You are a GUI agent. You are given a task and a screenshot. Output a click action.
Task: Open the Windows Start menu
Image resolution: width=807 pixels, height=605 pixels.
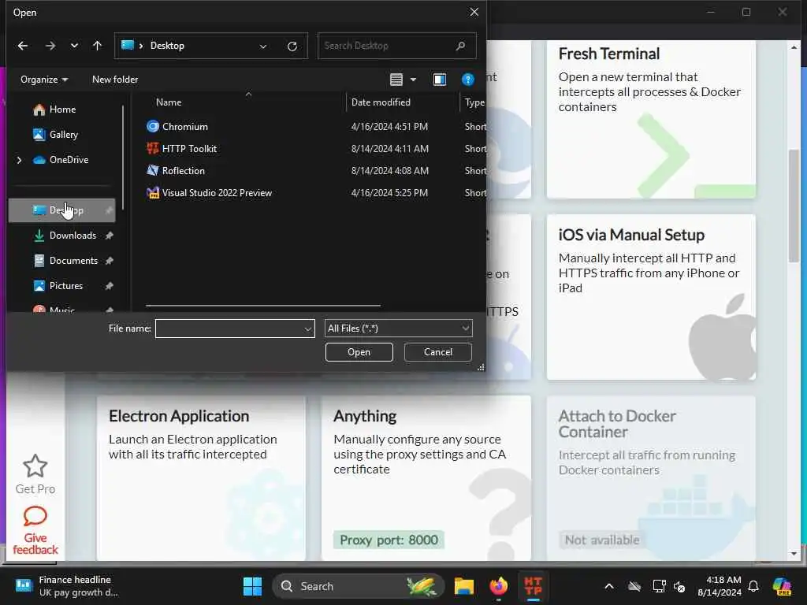(252, 586)
